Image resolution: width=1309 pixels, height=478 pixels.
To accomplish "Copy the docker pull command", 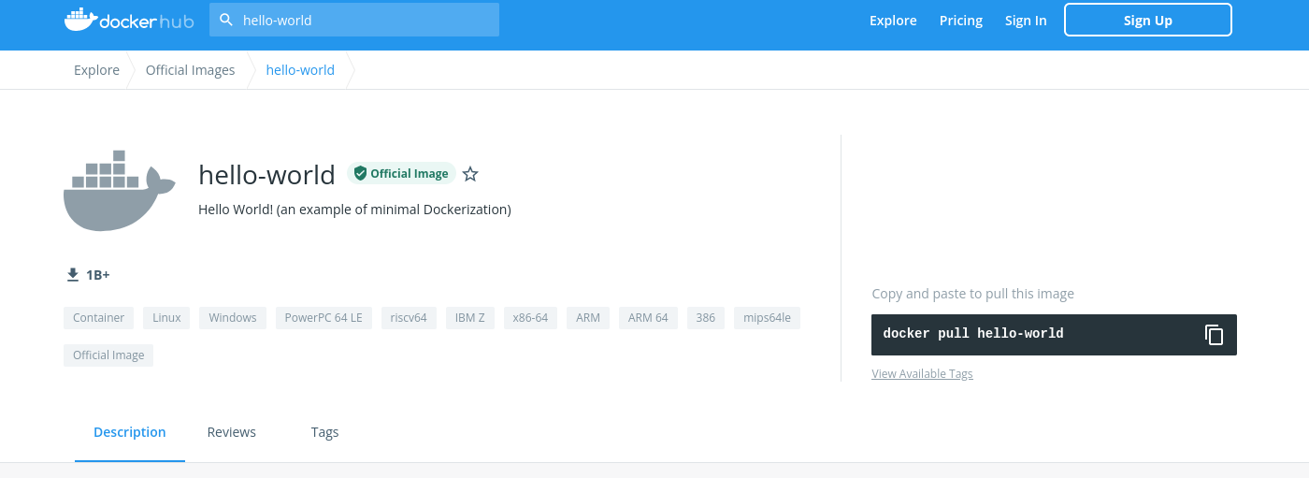I will pyautogui.click(x=1214, y=334).
